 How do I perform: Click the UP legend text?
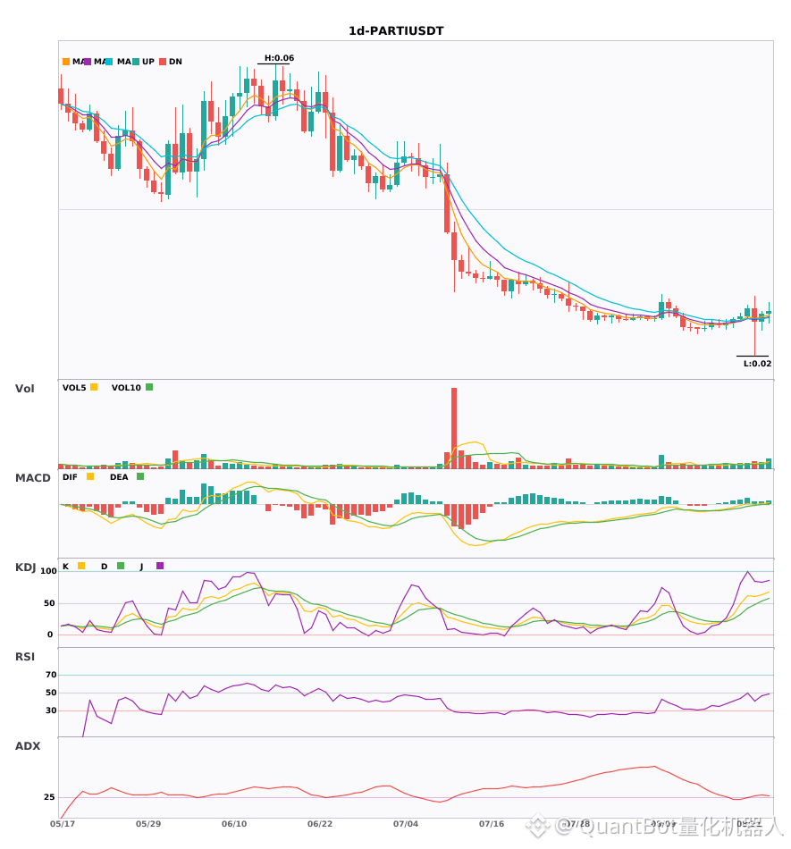click(147, 62)
